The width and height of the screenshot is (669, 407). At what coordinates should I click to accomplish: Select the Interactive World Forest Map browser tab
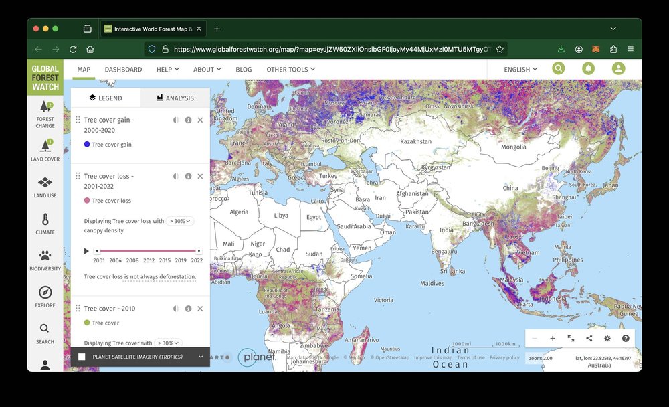[x=153, y=29]
